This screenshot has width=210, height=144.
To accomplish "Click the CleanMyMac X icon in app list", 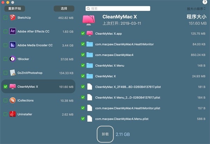I will [13, 87].
